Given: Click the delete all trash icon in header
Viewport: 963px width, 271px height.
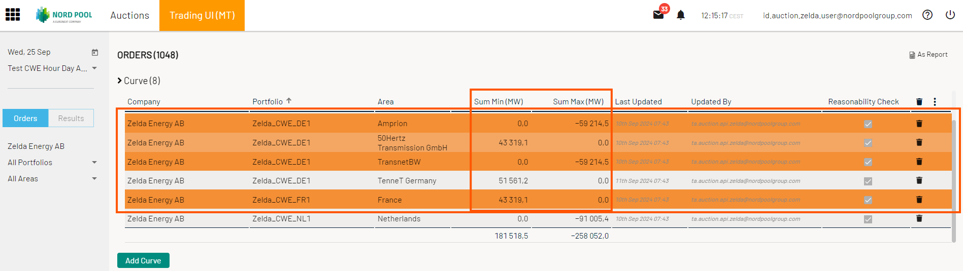Looking at the screenshot, I should (919, 102).
